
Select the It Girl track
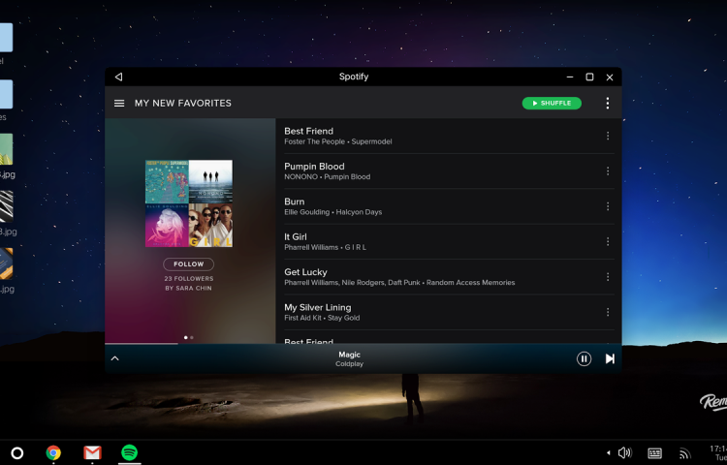[x=388, y=242]
